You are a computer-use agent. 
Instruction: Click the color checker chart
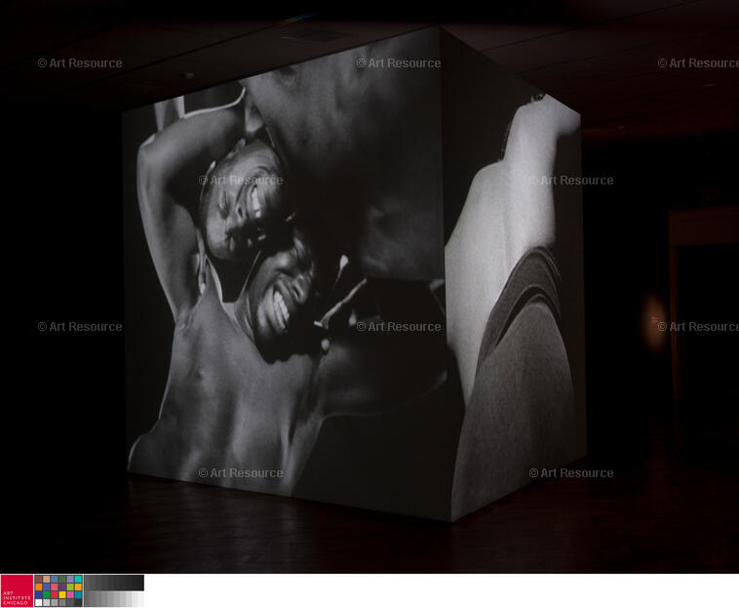tap(58, 590)
